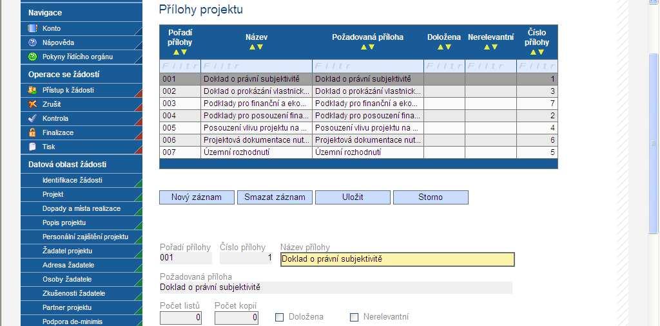660x326 pixels.
Task: Click the Název příloha yellow text field
Action: pos(397,259)
